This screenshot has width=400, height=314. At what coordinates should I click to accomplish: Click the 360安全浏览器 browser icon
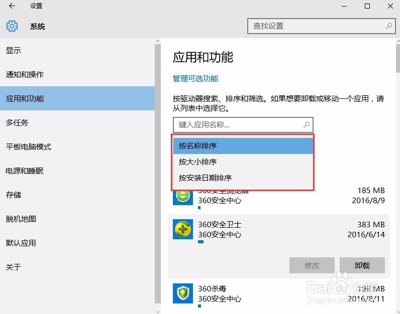tap(183, 198)
